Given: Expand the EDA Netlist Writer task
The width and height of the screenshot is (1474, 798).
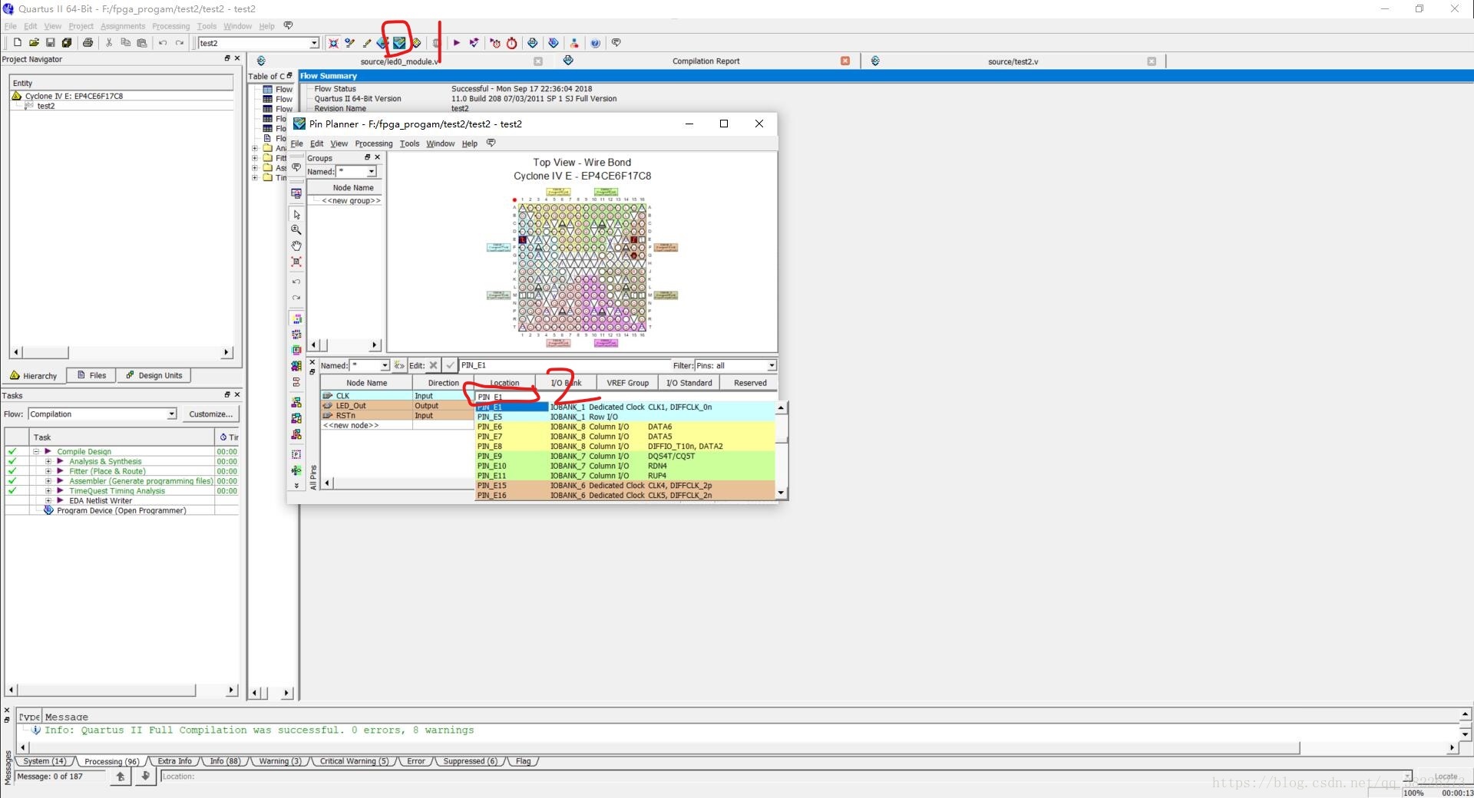Looking at the screenshot, I should coord(48,500).
